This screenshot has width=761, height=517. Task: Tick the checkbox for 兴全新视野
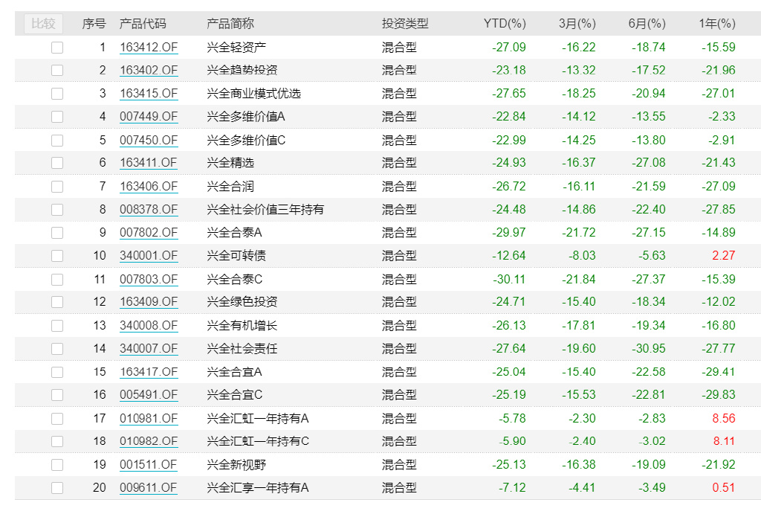57,465
